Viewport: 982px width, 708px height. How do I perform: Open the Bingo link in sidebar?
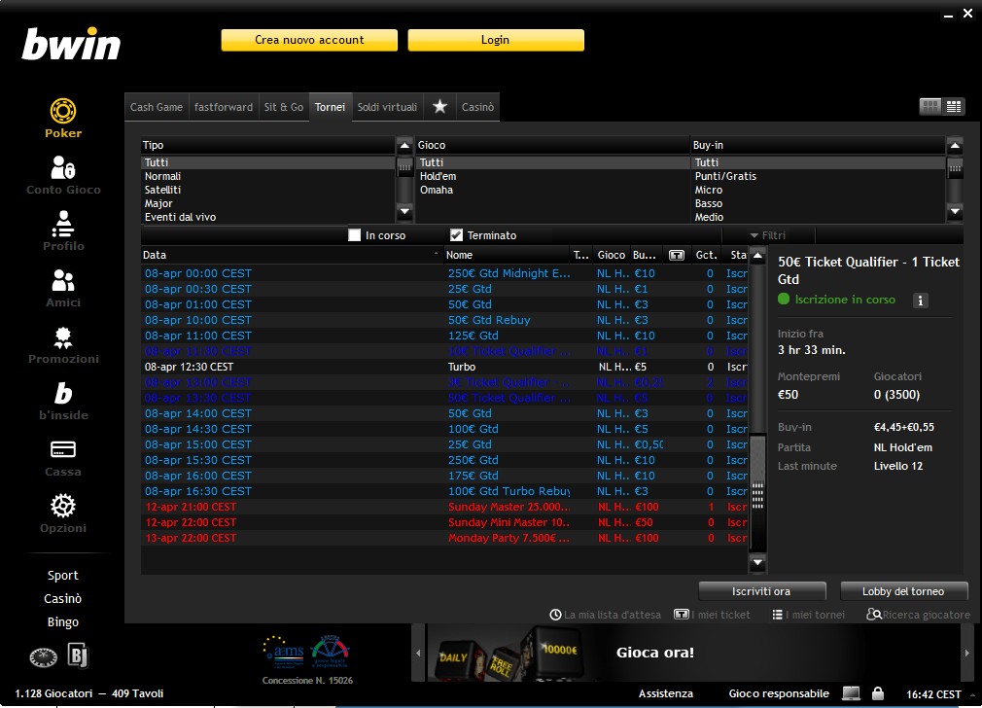tap(62, 622)
